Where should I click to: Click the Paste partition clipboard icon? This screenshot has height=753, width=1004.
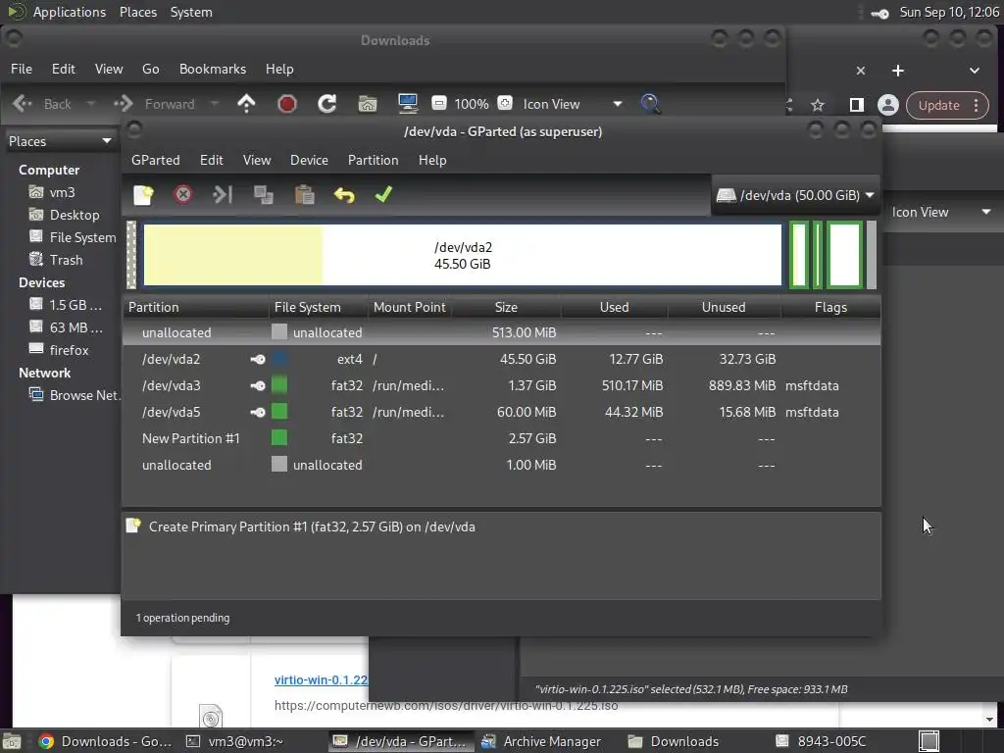[x=304, y=195]
